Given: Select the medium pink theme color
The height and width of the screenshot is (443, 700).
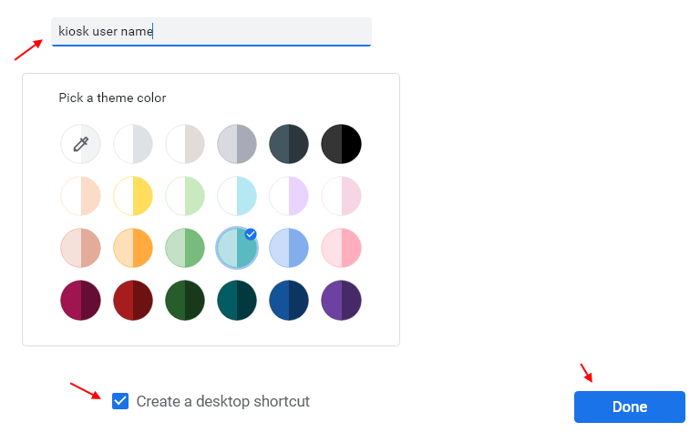Looking at the screenshot, I should 341,248.
